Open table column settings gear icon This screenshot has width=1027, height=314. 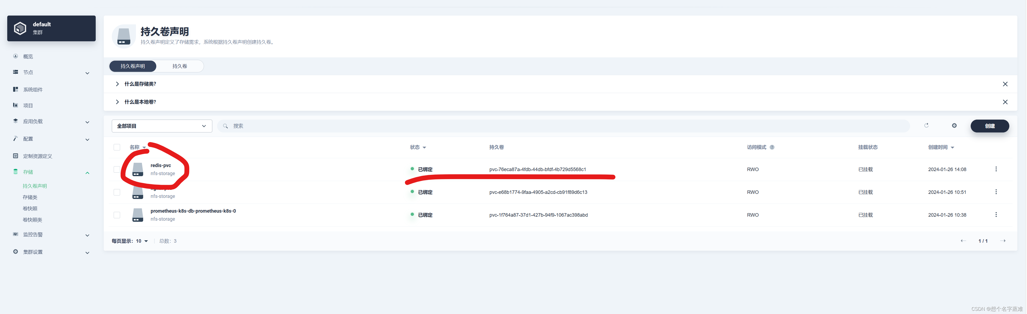coord(954,126)
